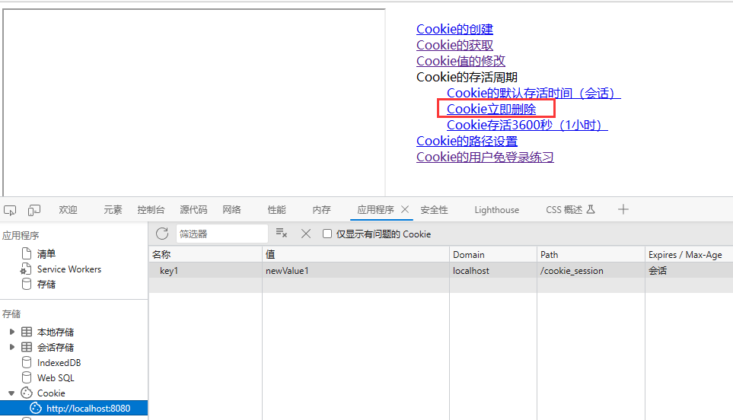The image size is (733, 420).
Task: Sort by the 名称 column header
Action: click(x=206, y=255)
